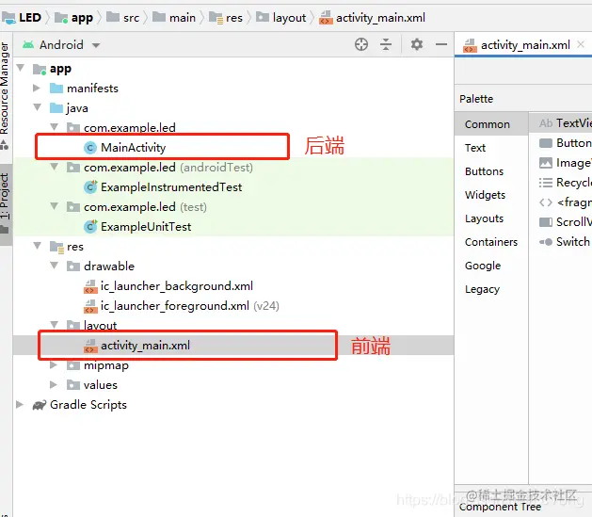
Task: Expand the values folder
Action: coord(54,385)
